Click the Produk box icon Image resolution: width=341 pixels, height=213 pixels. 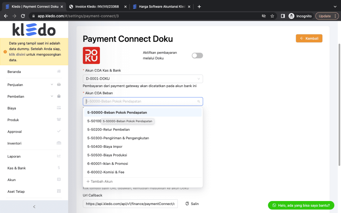click(x=59, y=120)
